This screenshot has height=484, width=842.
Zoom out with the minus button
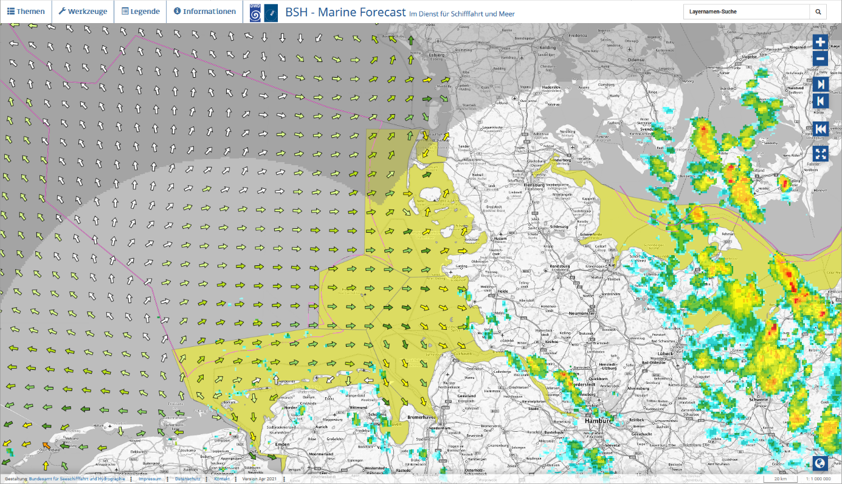tap(821, 59)
